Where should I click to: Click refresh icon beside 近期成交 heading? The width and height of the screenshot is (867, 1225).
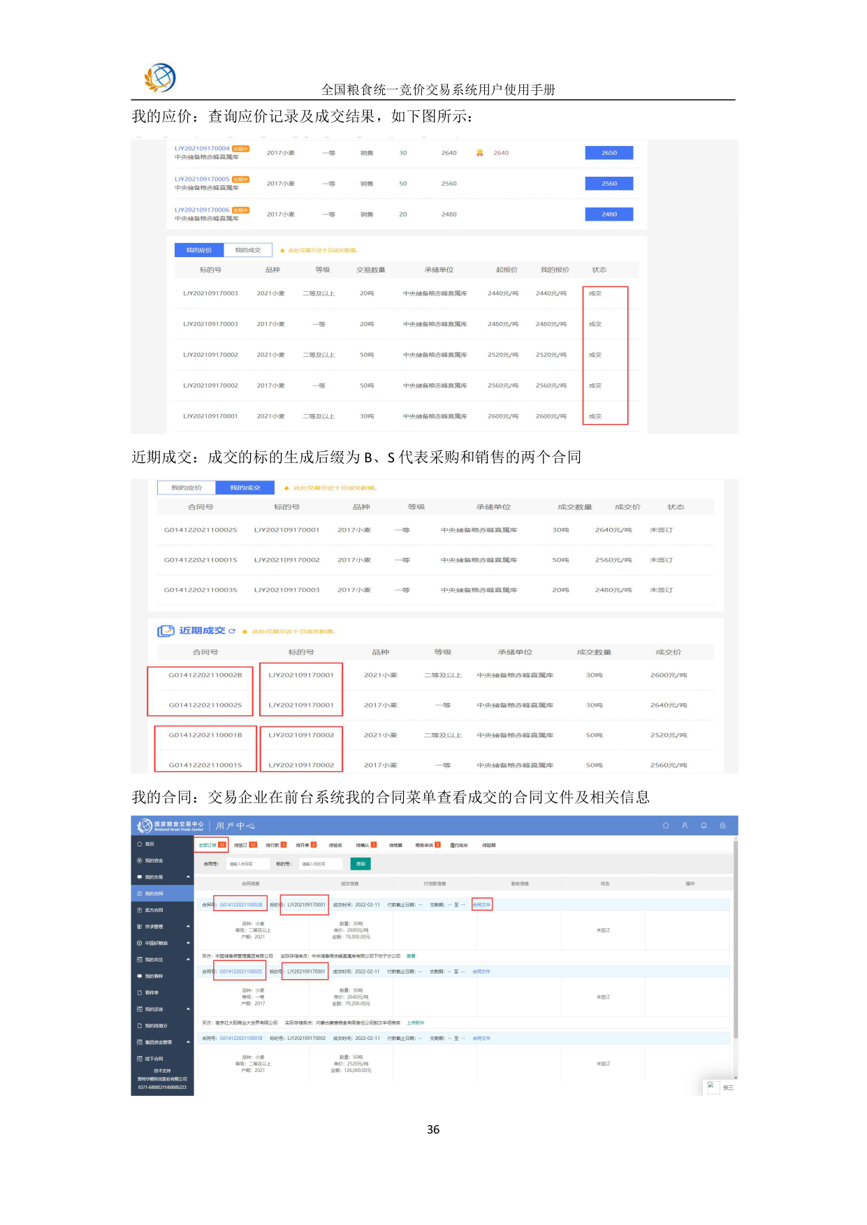[x=232, y=631]
